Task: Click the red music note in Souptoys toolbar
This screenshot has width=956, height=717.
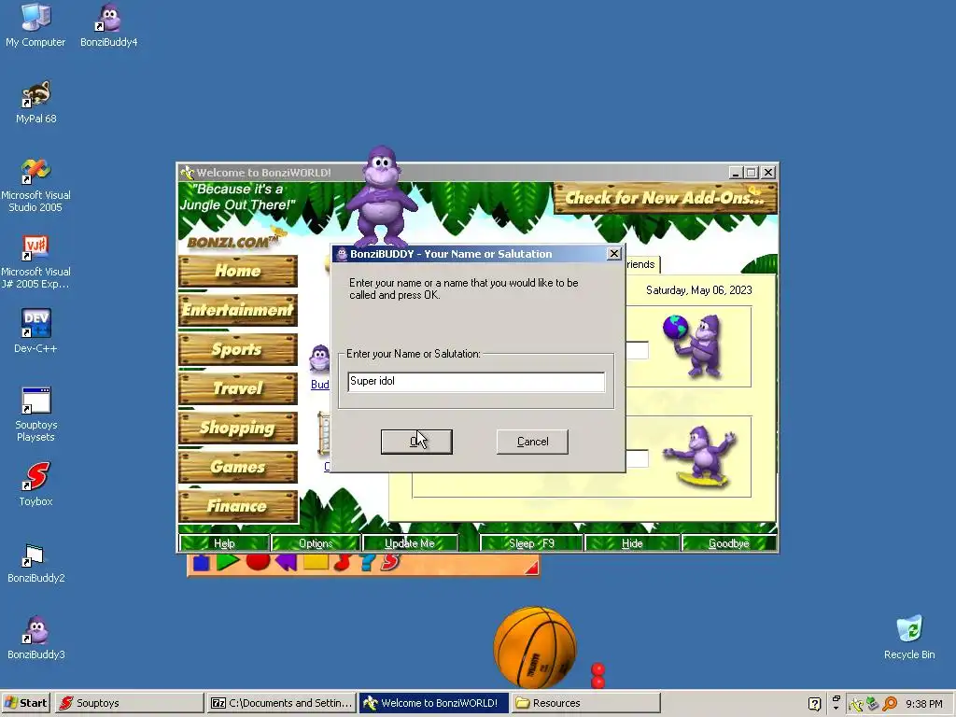Action: (x=343, y=561)
